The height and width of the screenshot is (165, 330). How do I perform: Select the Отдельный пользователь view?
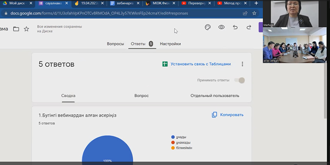214,96
